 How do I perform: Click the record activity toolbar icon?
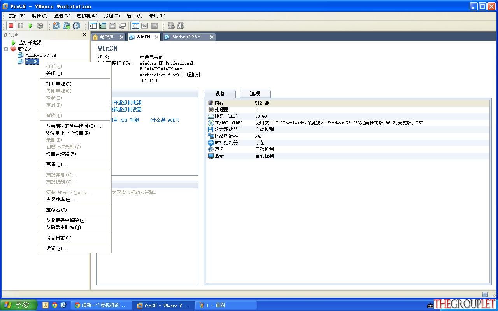coord(171,26)
